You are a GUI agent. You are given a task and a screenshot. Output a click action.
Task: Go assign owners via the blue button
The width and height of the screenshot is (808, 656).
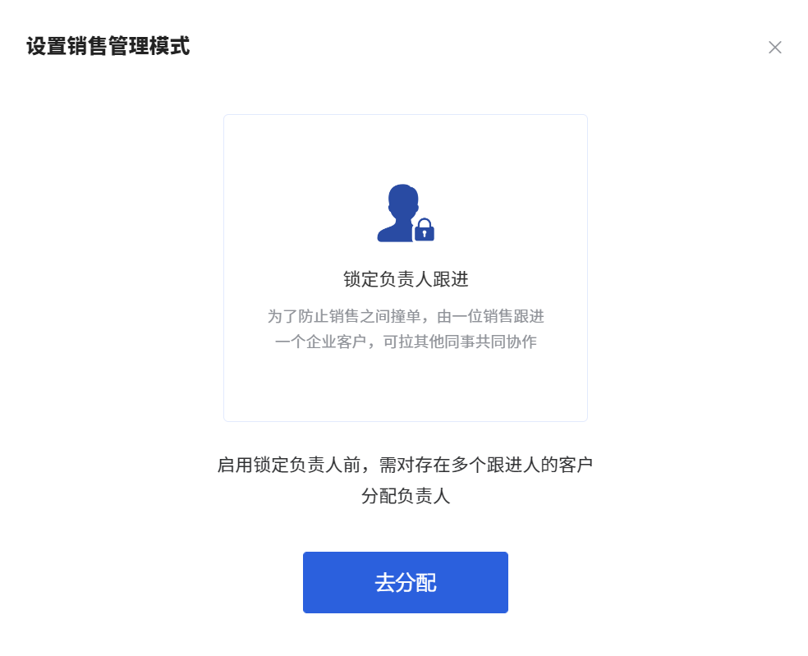pyautogui.click(x=405, y=582)
